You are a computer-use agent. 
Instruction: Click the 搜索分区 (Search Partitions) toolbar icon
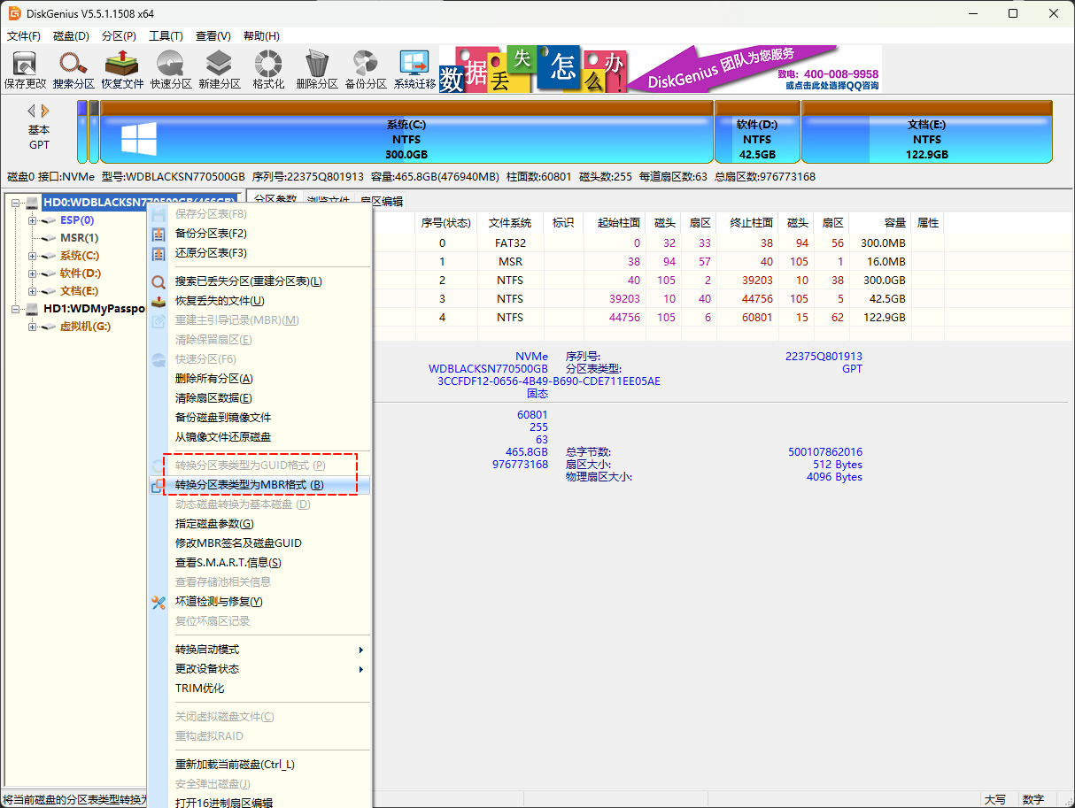[x=73, y=69]
